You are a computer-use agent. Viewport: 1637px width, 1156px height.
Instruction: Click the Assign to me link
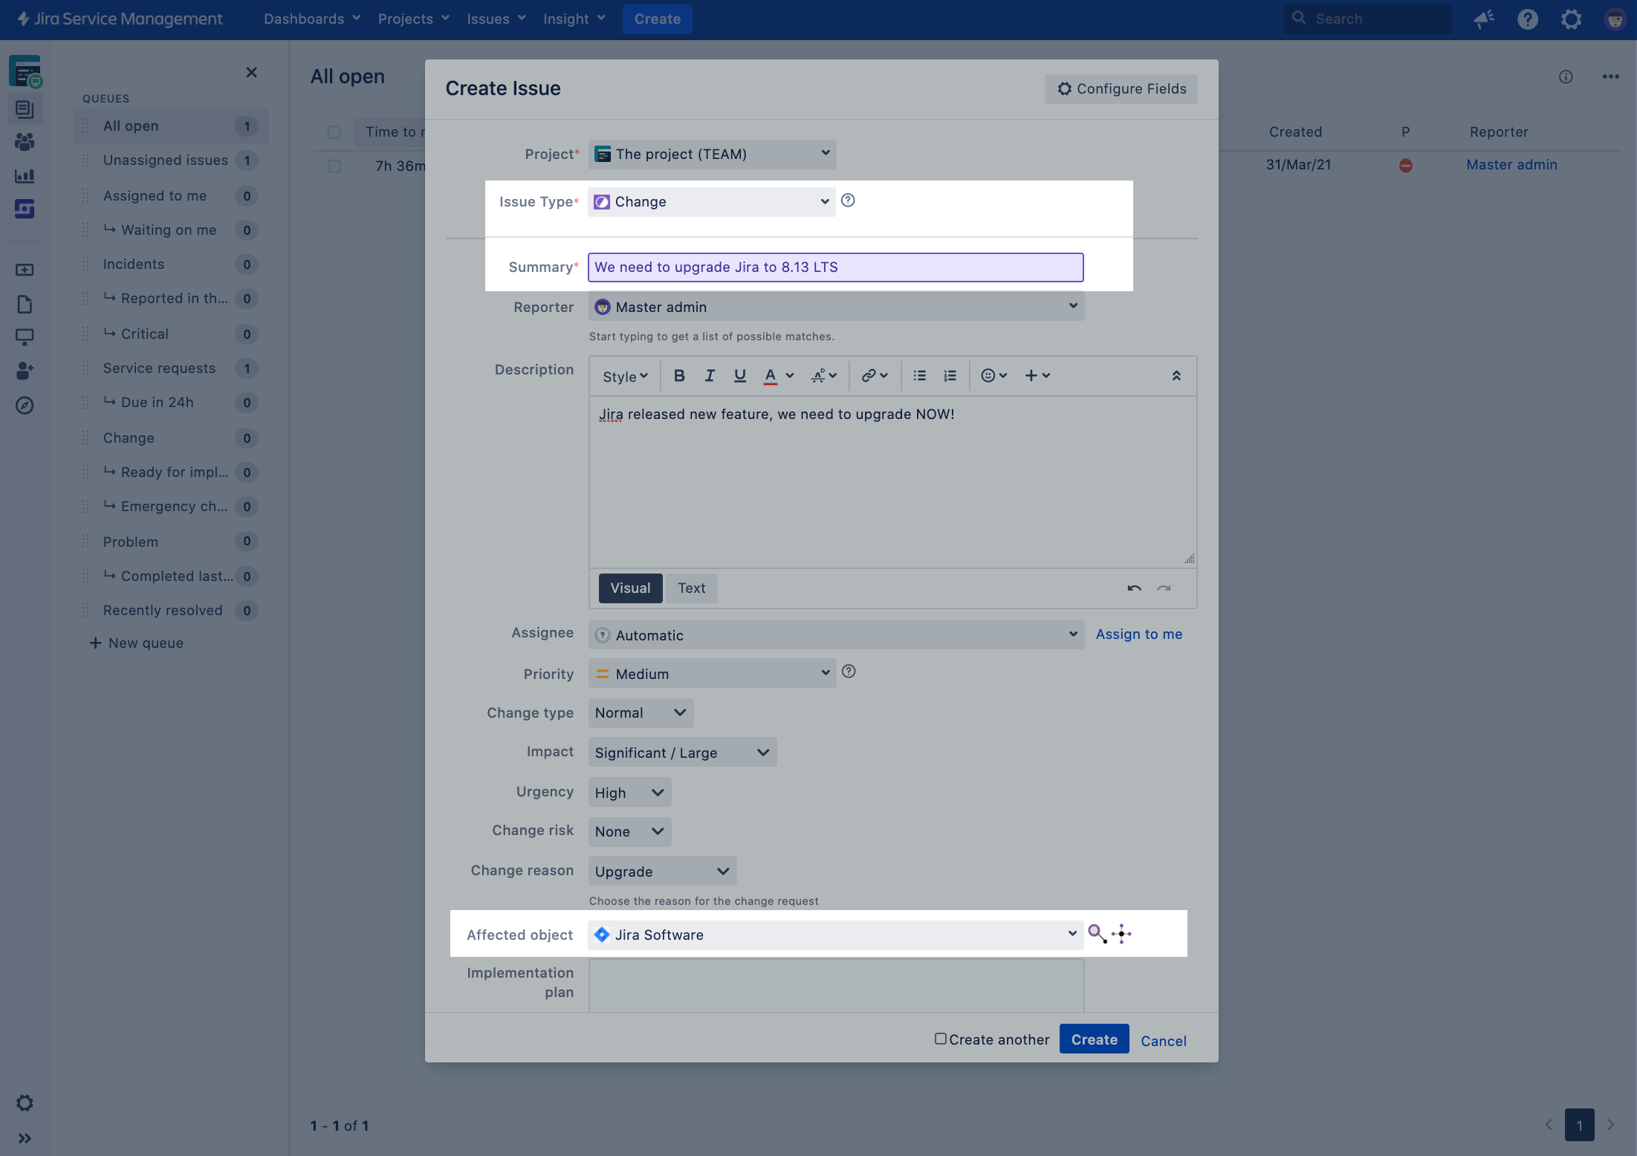1138,634
